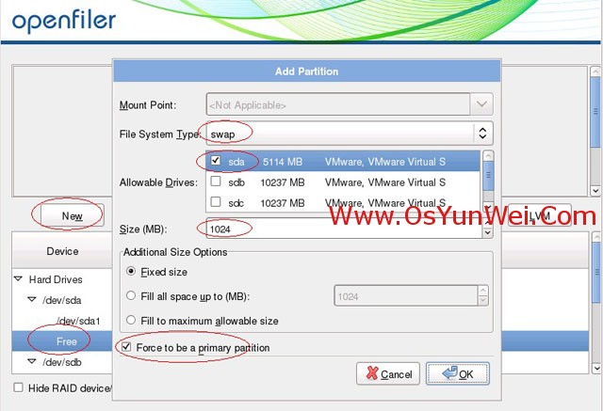
Task: Click the LVM button behind the dialog
Action: [539, 215]
